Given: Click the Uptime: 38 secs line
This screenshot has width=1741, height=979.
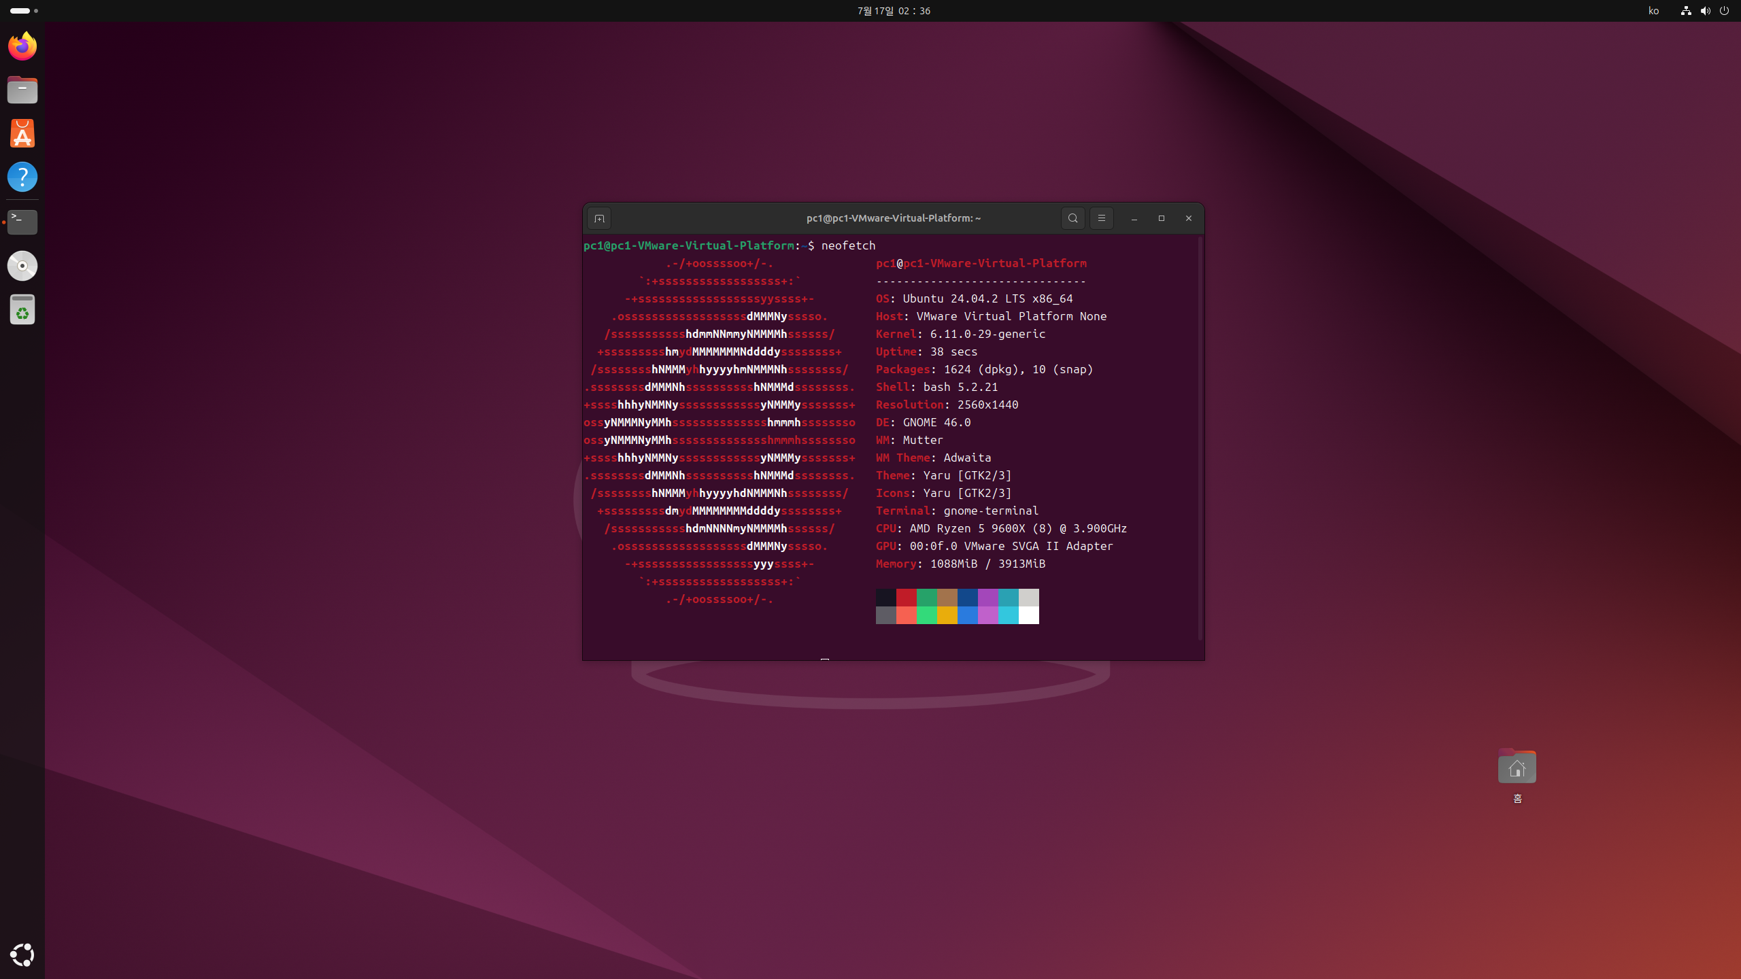Looking at the screenshot, I should click(927, 351).
